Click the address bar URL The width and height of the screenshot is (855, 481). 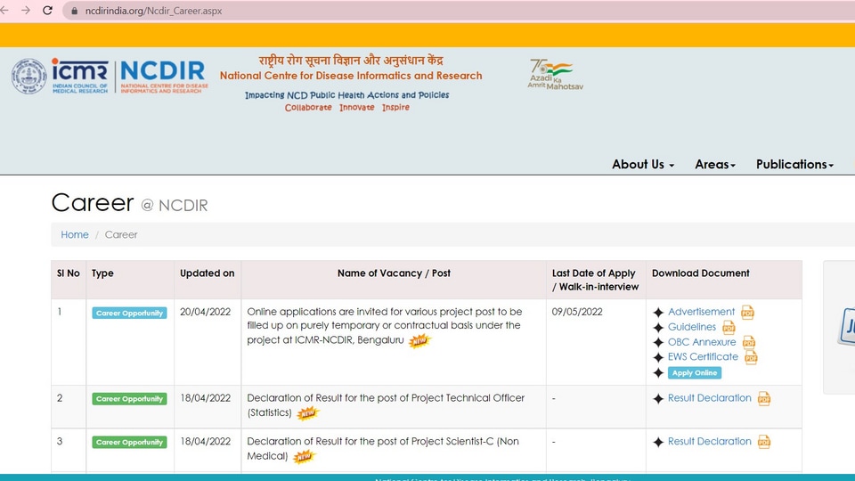tap(153, 11)
